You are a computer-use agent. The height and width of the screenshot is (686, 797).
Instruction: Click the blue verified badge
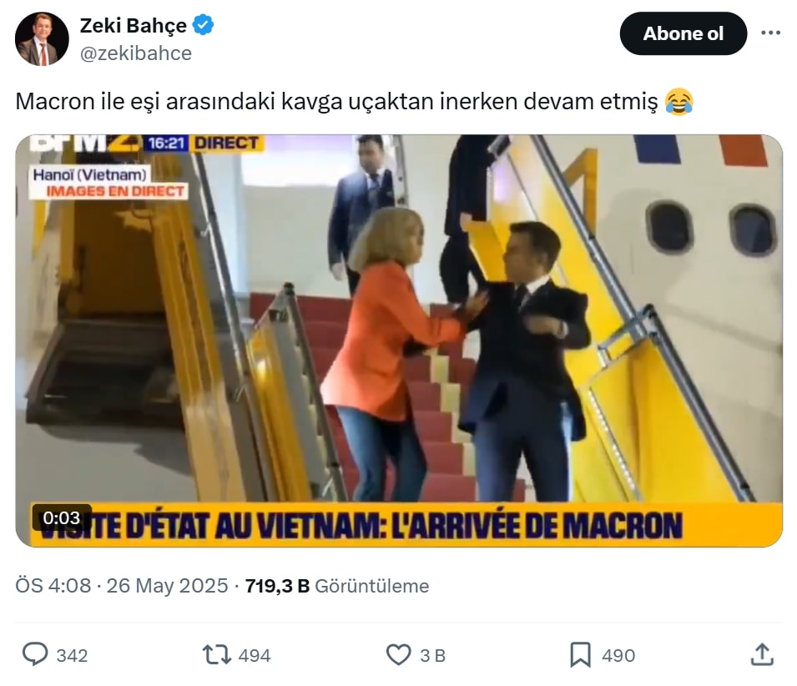(x=204, y=25)
